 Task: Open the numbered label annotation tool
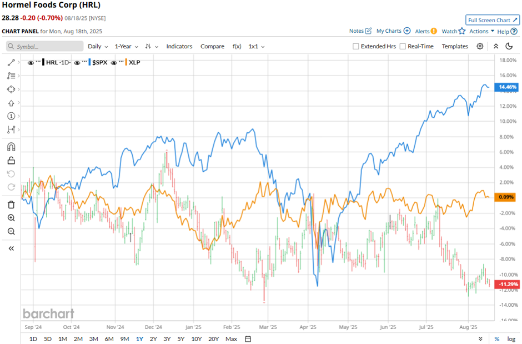click(x=11, y=116)
